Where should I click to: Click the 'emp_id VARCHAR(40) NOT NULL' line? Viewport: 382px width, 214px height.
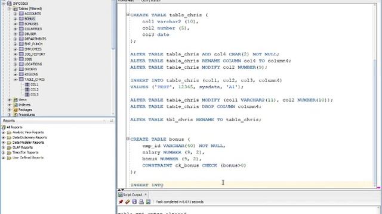(184, 146)
